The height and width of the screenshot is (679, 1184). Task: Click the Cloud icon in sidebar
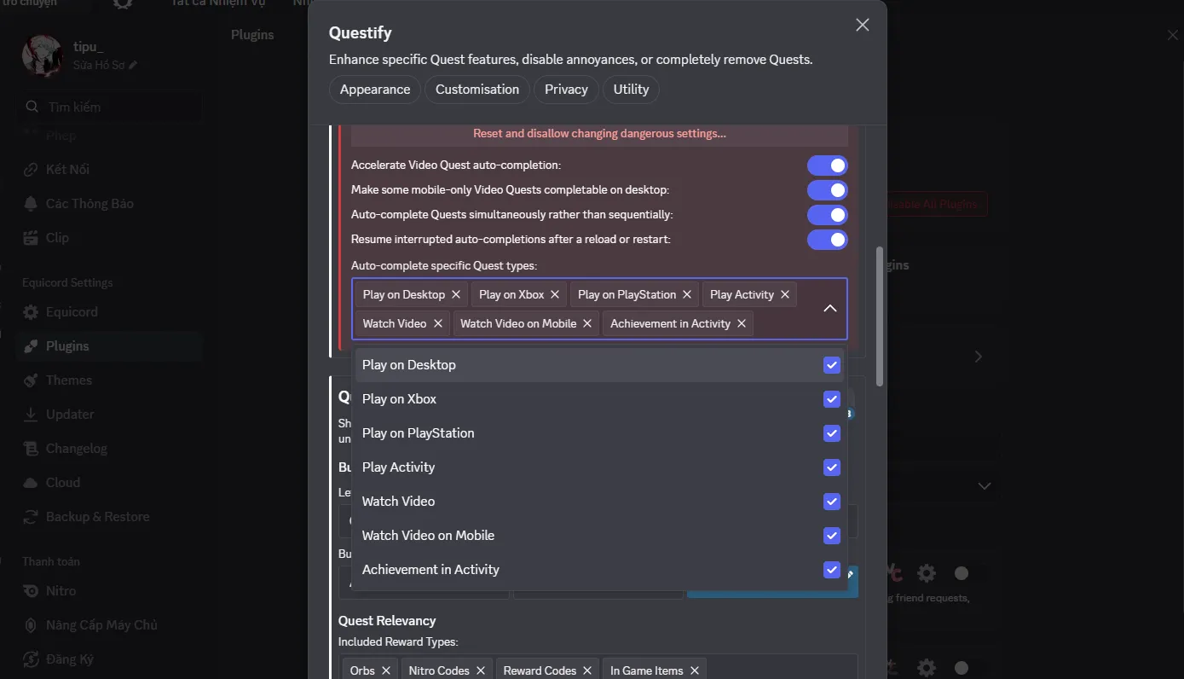[31, 483]
